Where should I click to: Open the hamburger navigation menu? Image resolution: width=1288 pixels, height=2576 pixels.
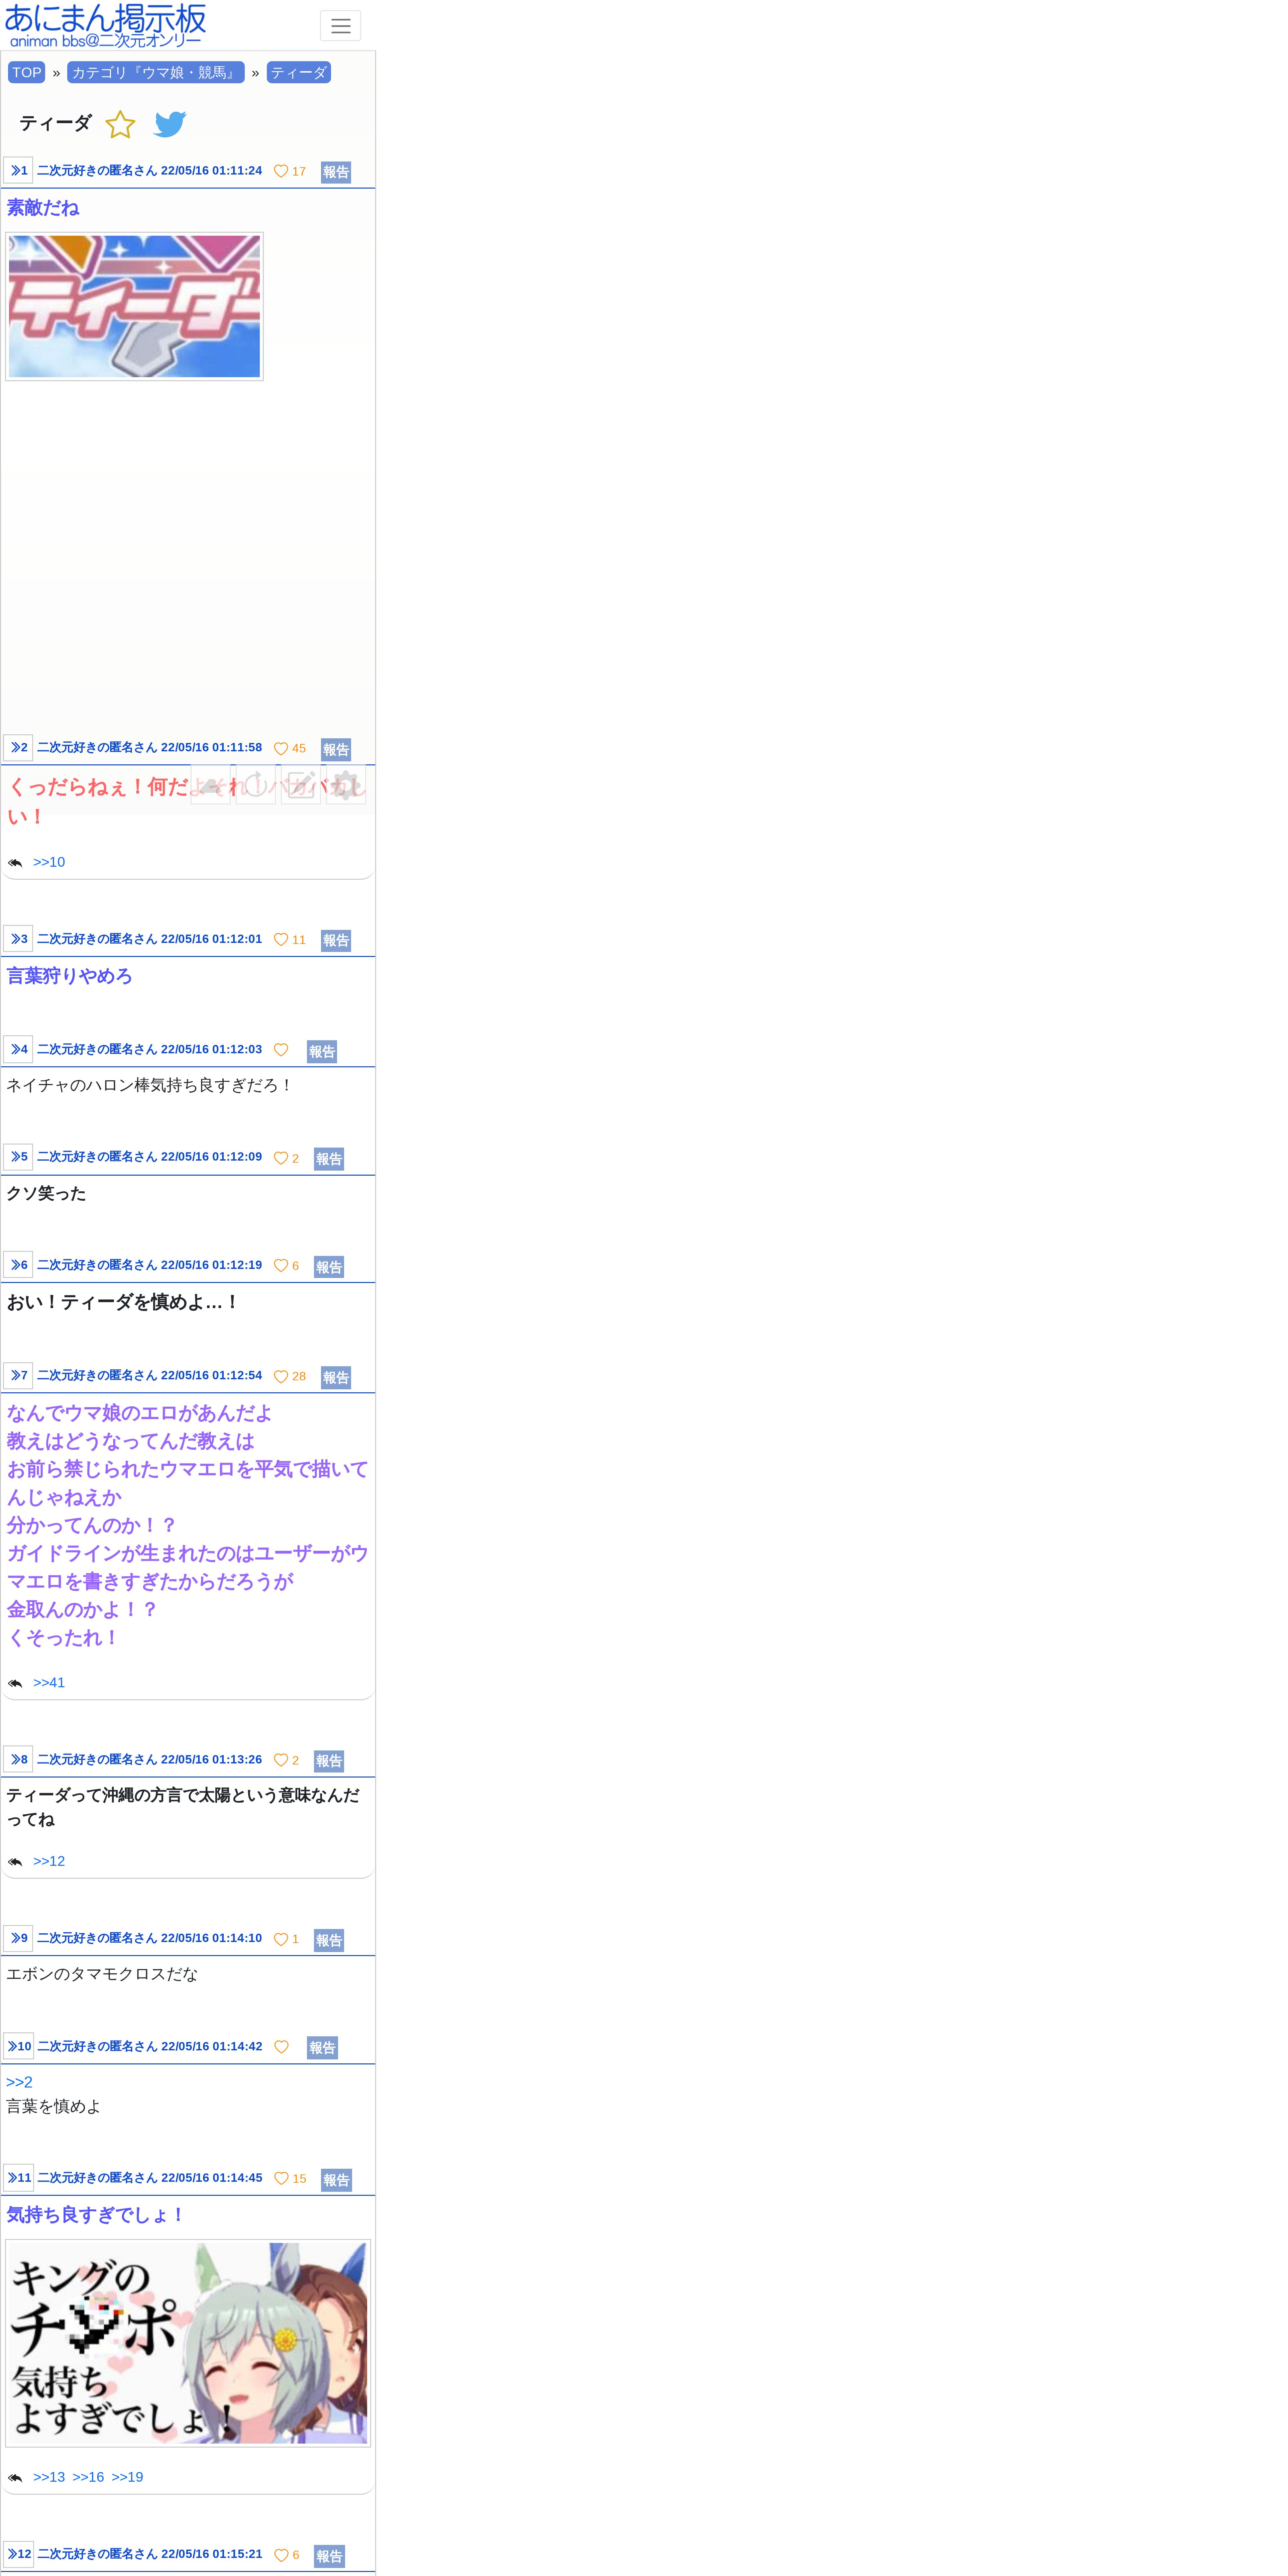tap(340, 26)
